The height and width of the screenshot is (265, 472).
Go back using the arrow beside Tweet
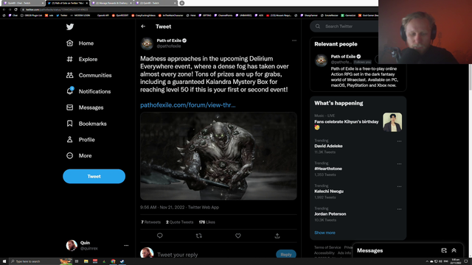pos(143,26)
